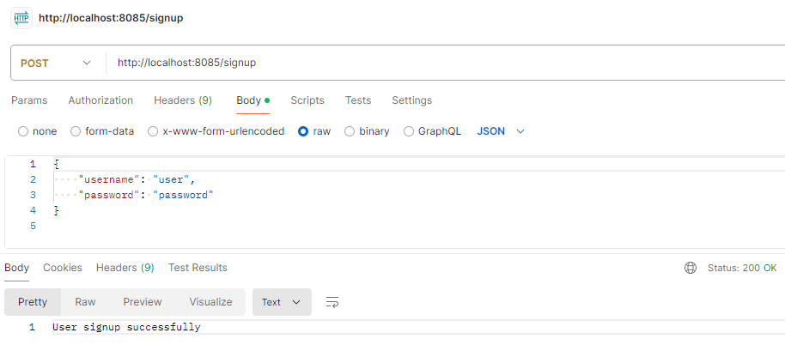
Task: Open the Text response format dropdown
Action: tap(282, 302)
